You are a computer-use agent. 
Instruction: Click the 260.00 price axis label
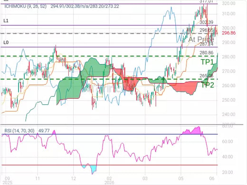click(x=228, y=85)
